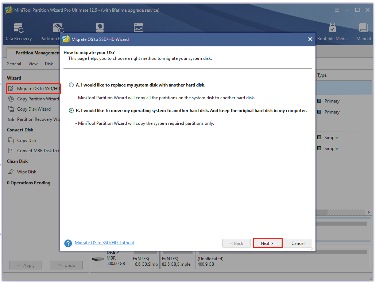
Task: Select the F: NTFS partition block
Action: click(x=178, y=261)
